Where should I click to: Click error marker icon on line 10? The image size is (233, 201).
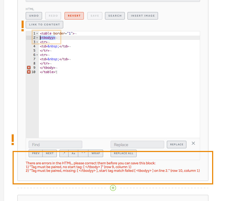[x=29, y=72]
